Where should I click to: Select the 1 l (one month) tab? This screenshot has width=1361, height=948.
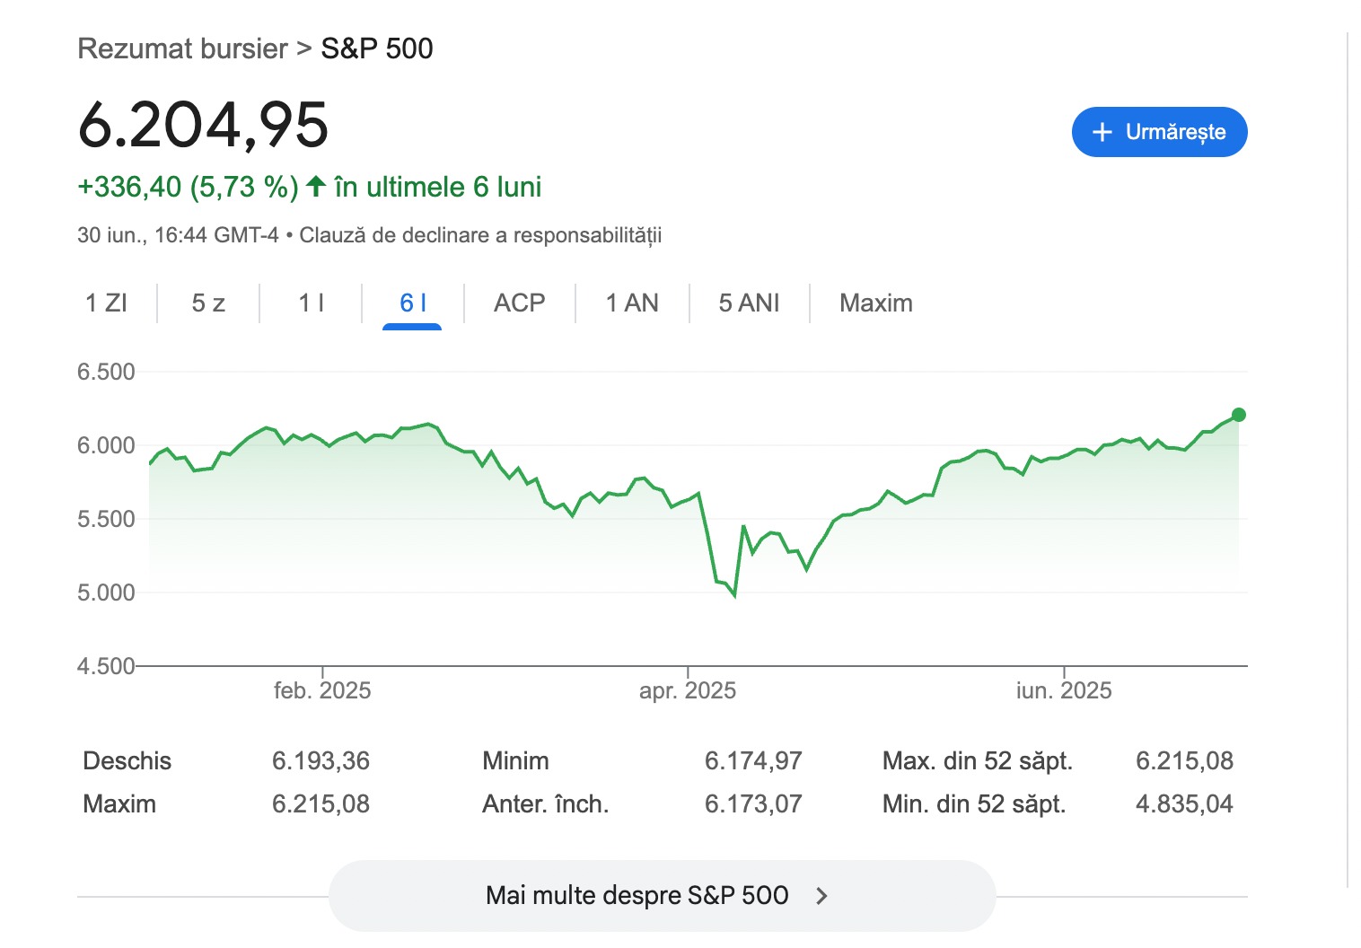click(311, 303)
